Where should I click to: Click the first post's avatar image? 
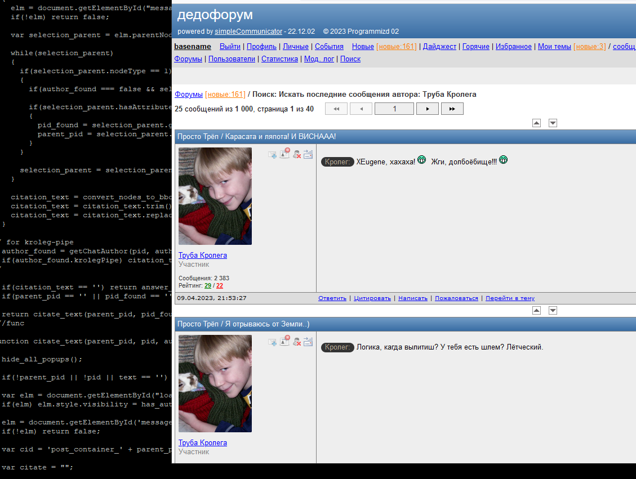tap(215, 196)
